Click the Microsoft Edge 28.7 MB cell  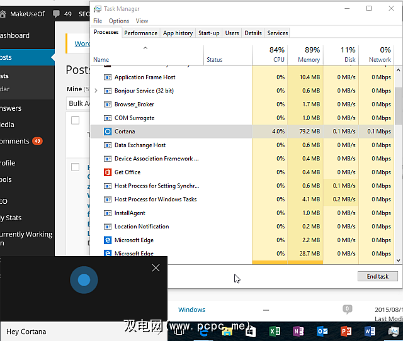click(x=305, y=254)
